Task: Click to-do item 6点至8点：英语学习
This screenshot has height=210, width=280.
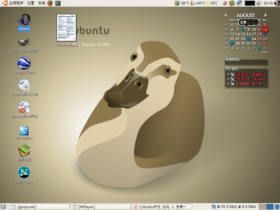Action: pos(250,74)
